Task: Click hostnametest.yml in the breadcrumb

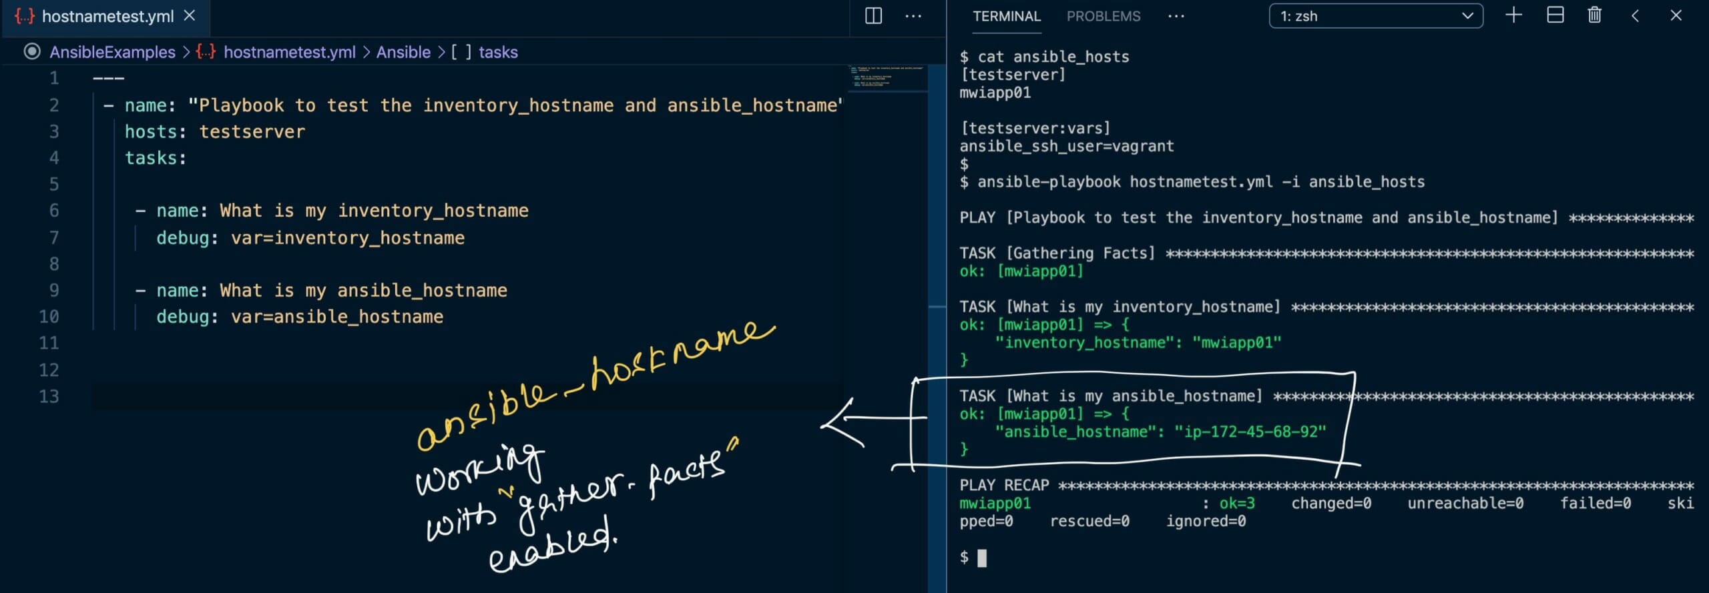Action: pos(289,52)
